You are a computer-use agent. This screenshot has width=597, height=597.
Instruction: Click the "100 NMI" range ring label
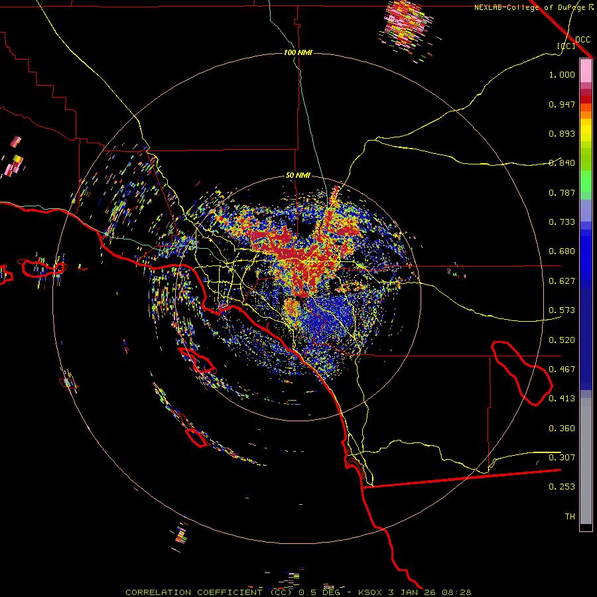pyautogui.click(x=298, y=52)
